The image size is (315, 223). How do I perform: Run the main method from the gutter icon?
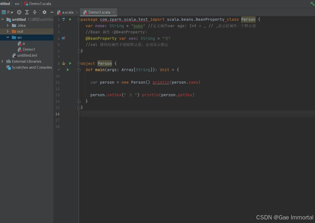tap(68, 69)
